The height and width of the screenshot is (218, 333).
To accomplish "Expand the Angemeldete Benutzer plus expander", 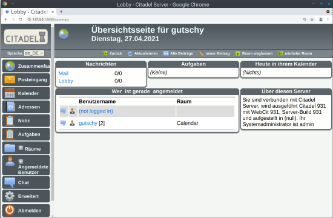I will coord(21,162).
